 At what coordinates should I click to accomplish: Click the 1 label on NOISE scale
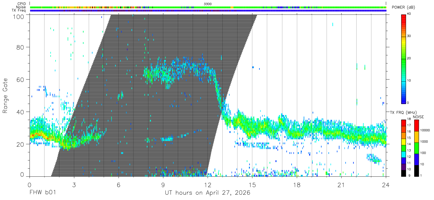421,175
